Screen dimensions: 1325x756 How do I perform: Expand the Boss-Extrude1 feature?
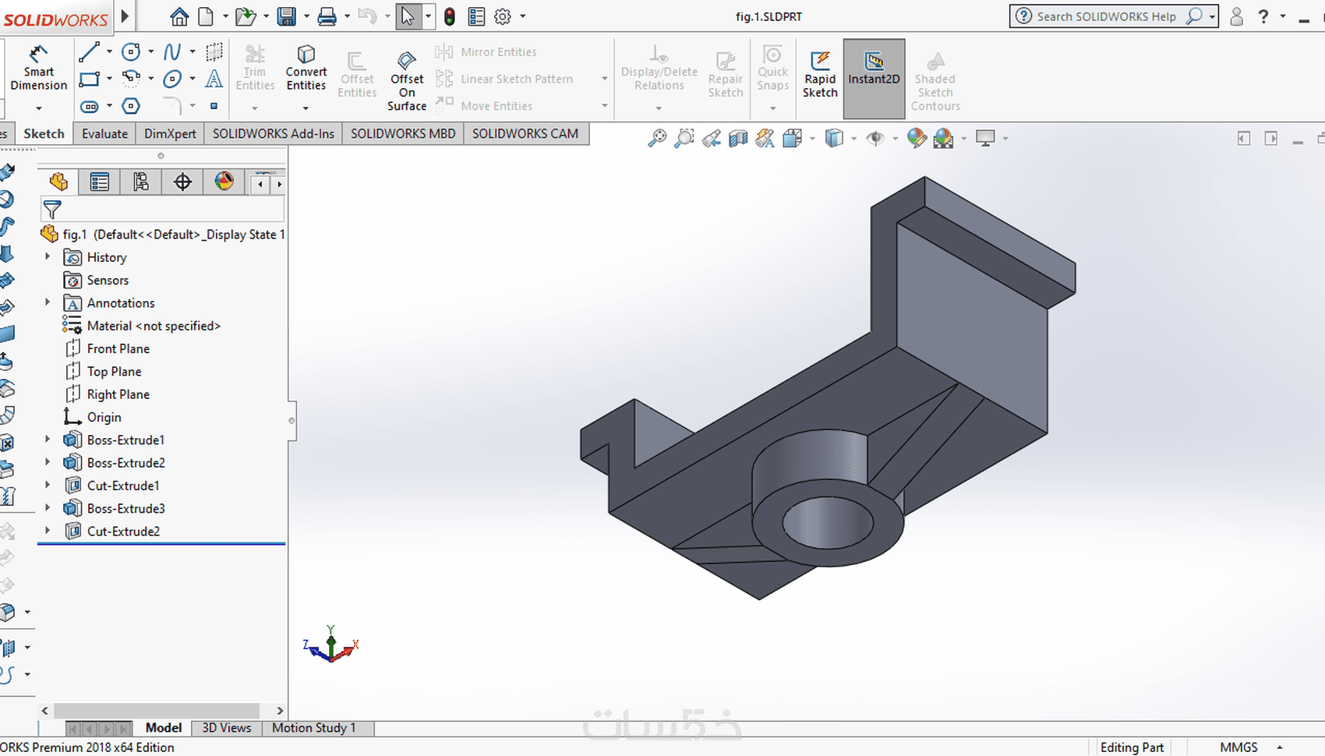click(x=48, y=440)
